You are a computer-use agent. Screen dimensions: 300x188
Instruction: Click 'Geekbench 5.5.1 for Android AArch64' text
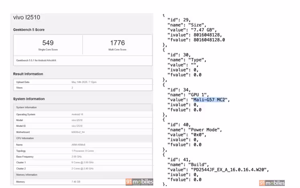(x=36, y=60)
